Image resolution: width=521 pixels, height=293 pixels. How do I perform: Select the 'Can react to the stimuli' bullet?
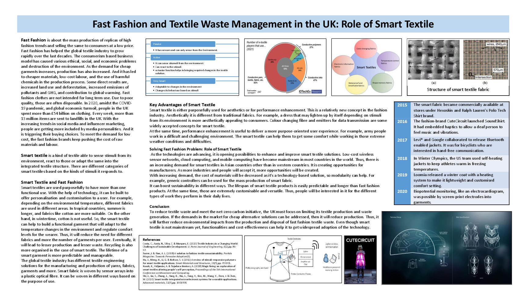pyautogui.click(x=168, y=67)
